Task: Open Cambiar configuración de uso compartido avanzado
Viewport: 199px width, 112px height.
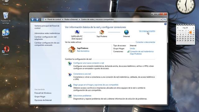Action: point(47,44)
